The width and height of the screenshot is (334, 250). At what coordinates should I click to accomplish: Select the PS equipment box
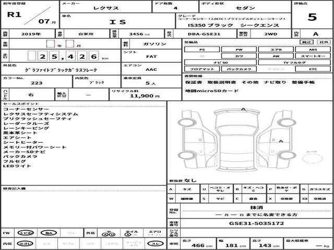tap(201, 49)
